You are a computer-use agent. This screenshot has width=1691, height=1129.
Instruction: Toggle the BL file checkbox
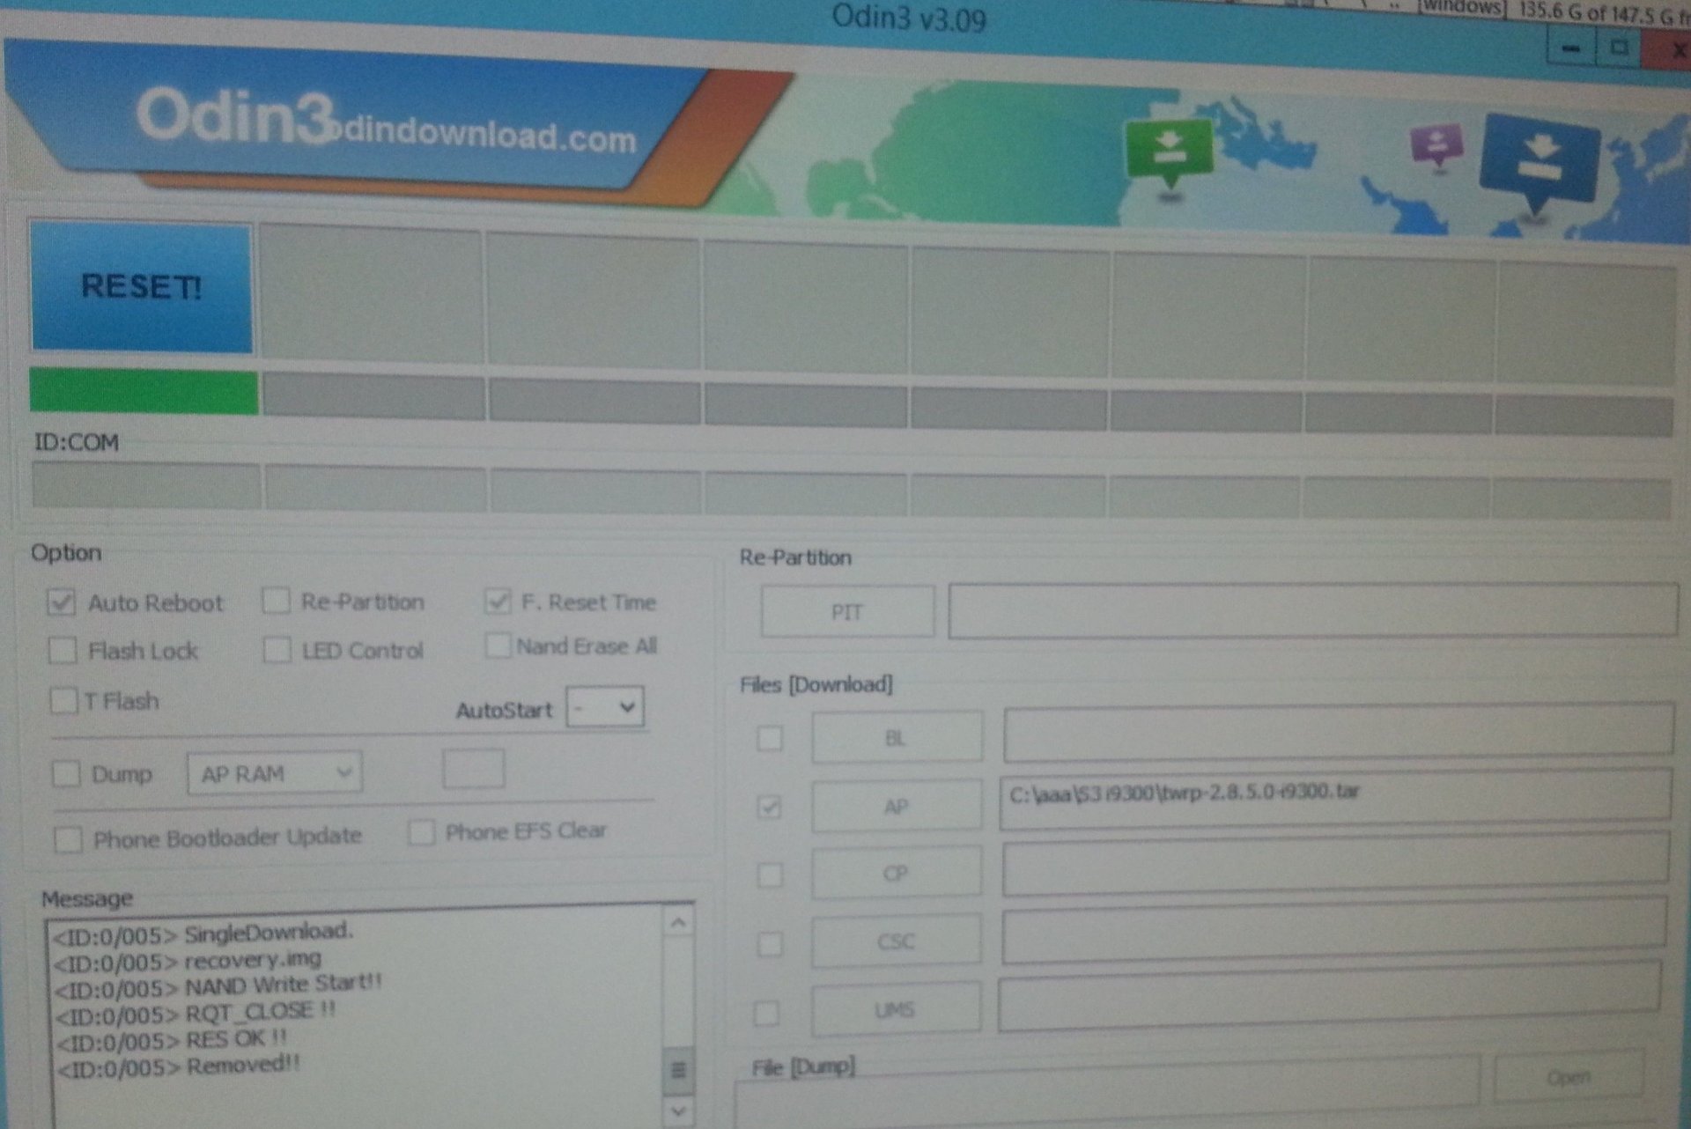(770, 738)
